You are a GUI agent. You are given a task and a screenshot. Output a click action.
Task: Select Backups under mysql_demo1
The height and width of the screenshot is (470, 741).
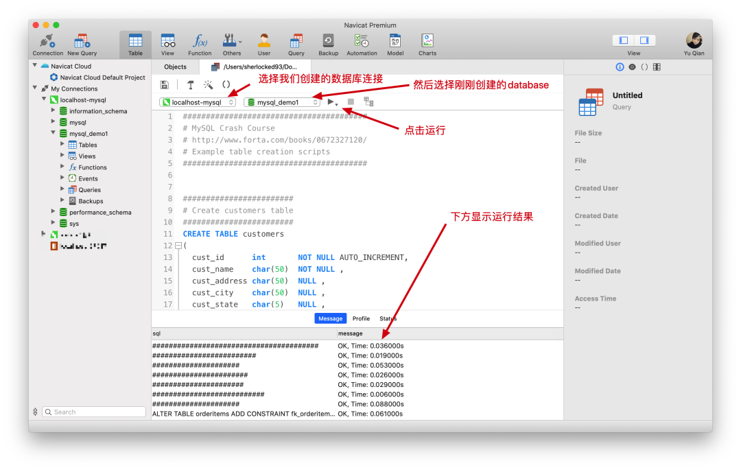tap(91, 201)
